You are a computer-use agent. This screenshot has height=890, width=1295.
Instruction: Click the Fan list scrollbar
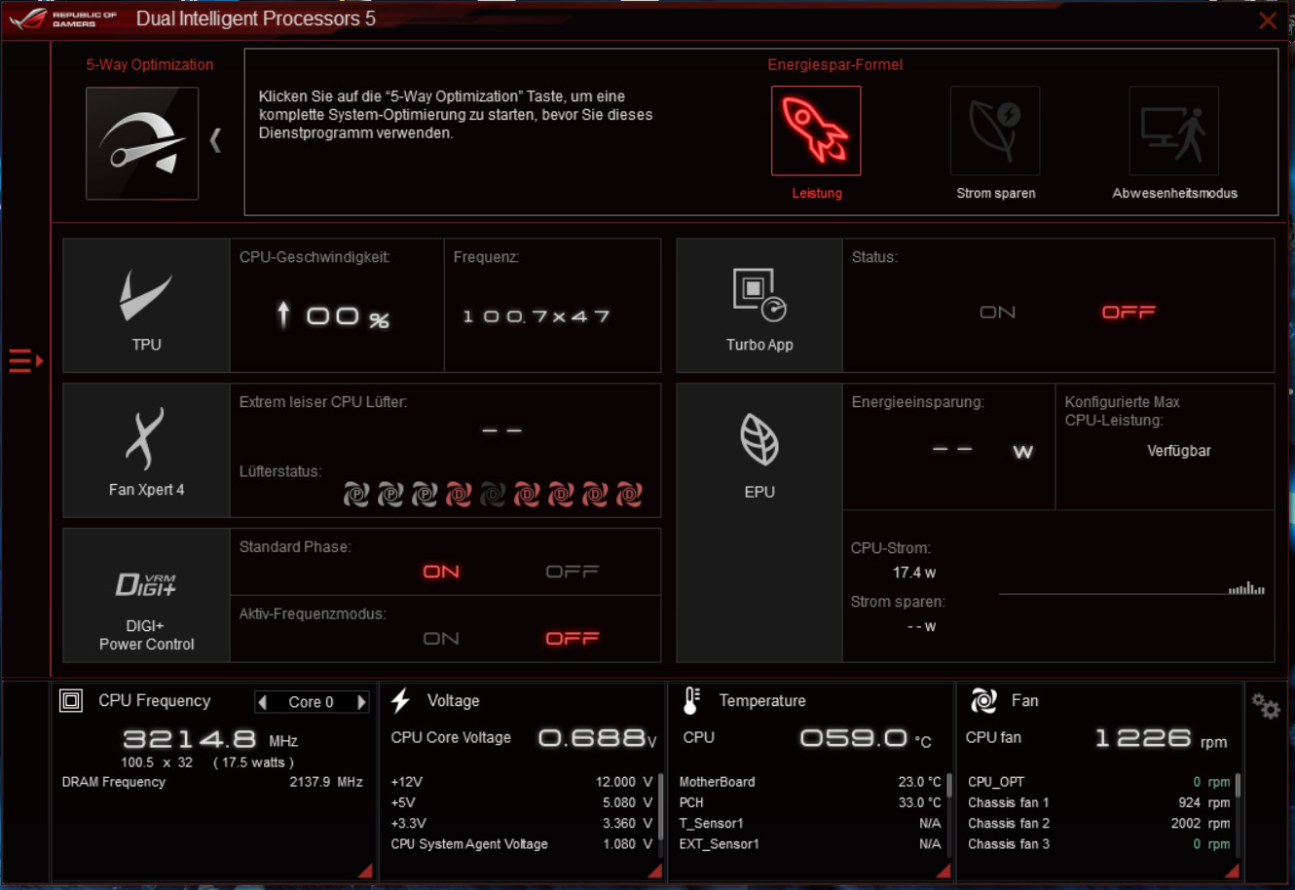[x=1238, y=785]
